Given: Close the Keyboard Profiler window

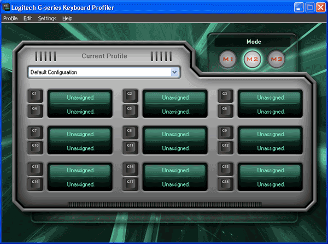Looking at the screenshot, I should (321, 8).
